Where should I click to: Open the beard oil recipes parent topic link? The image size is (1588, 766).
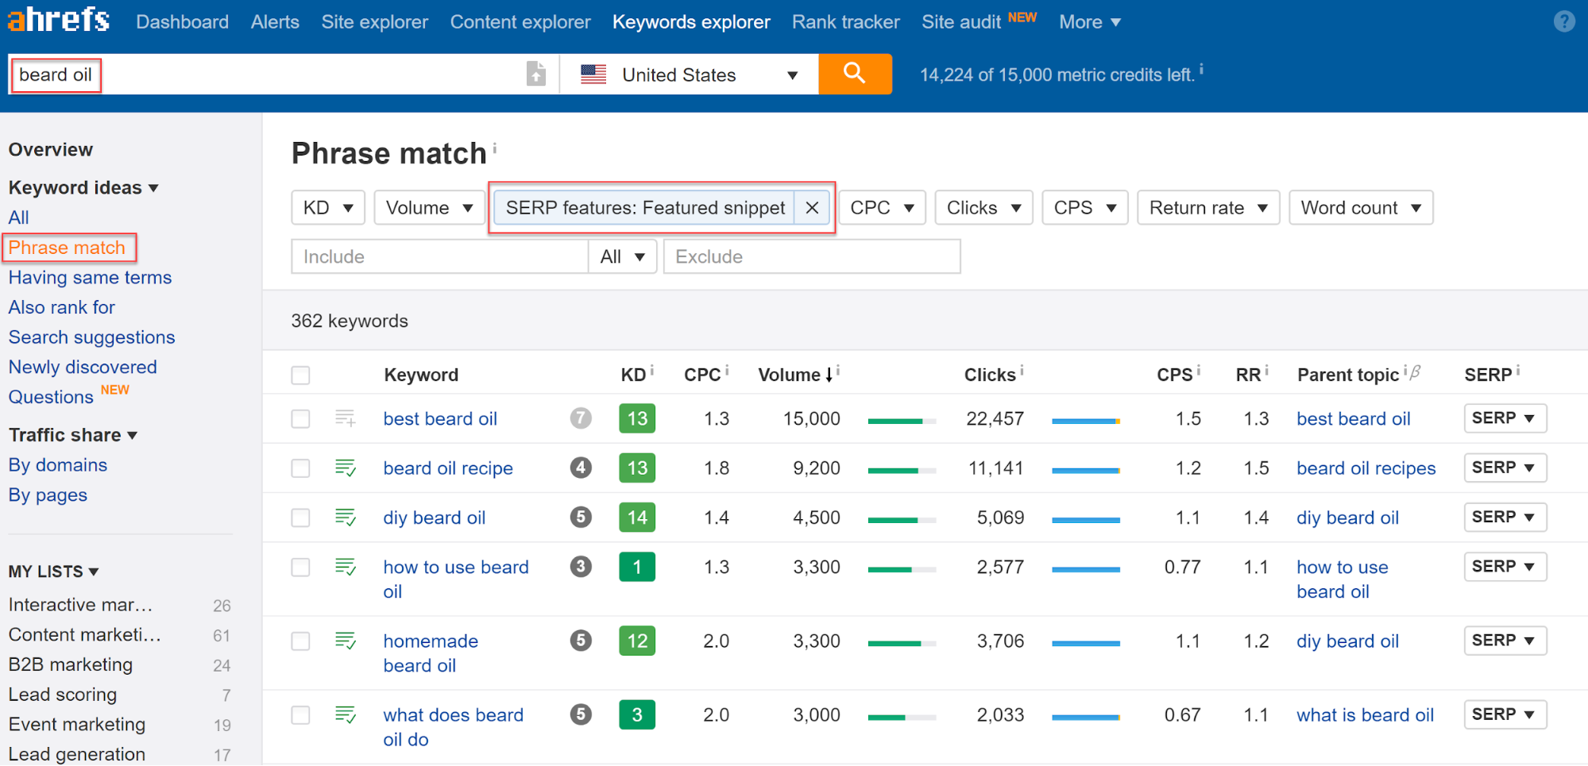click(1366, 468)
